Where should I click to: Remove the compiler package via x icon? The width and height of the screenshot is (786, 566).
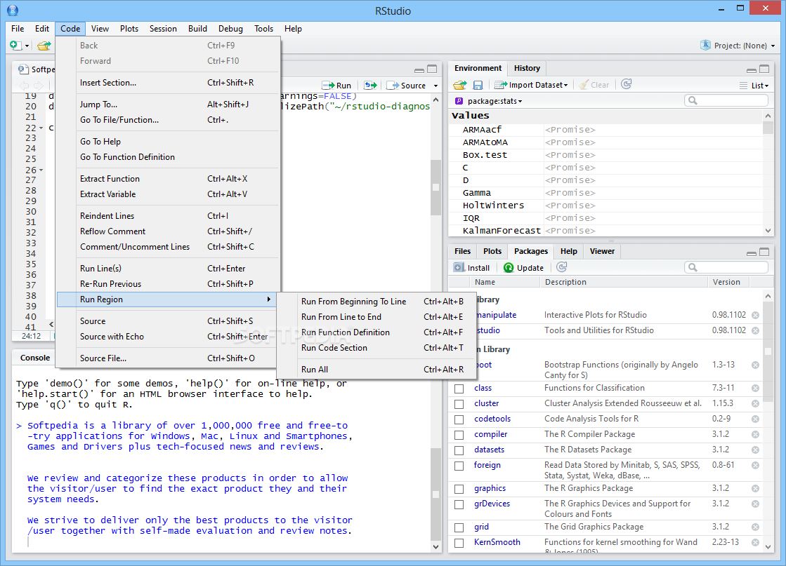pos(755,435)
